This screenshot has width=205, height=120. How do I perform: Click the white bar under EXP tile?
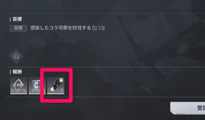pos(19,94)
